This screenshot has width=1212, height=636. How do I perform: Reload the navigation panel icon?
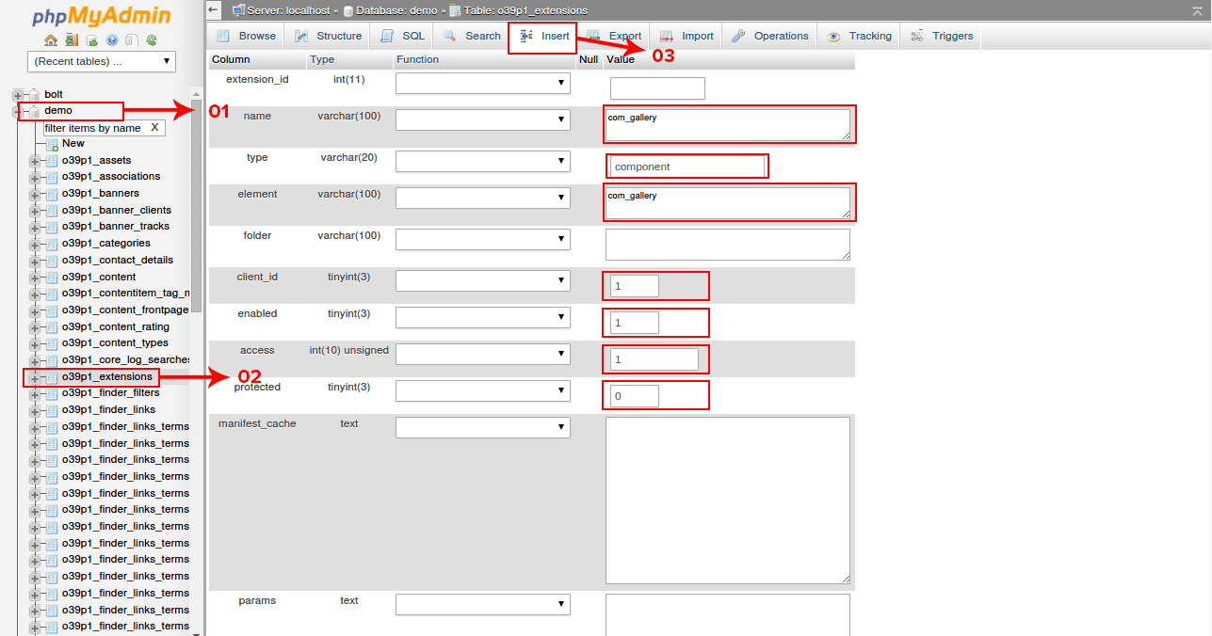(152, 40)
